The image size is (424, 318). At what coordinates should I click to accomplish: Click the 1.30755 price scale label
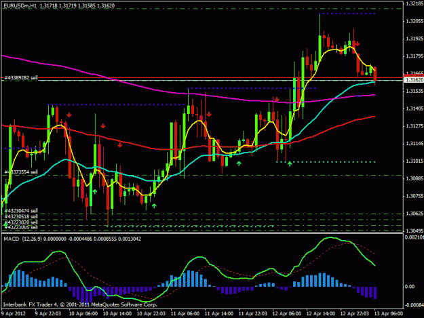coord(415,196)
